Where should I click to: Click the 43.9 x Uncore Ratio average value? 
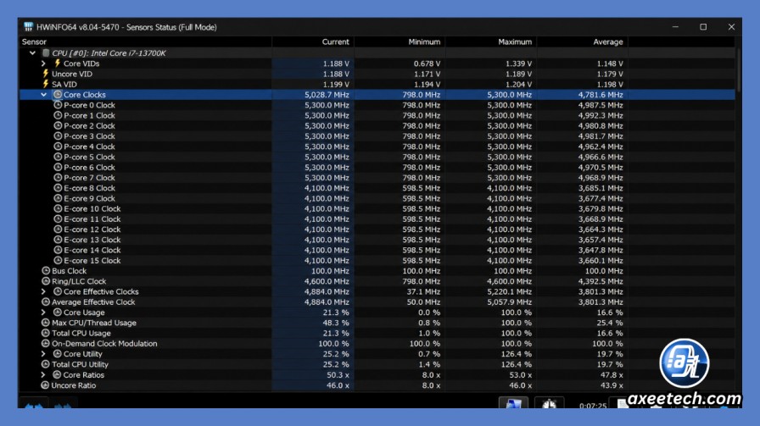click(612, 385)
